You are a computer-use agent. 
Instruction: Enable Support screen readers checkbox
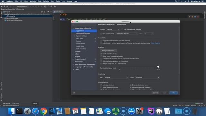pyautogui.click(x=101, y=41)
